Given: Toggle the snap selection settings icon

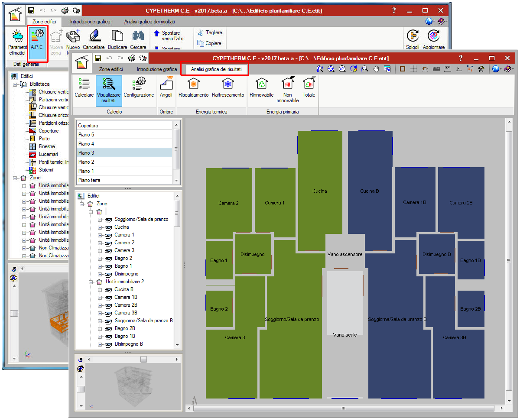Looking at the screenshot, I should [470, 69].
